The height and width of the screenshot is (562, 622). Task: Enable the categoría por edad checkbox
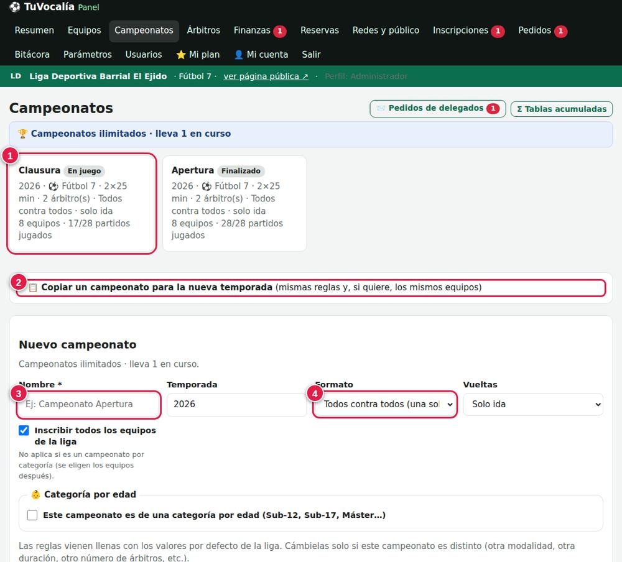point(32,515)
